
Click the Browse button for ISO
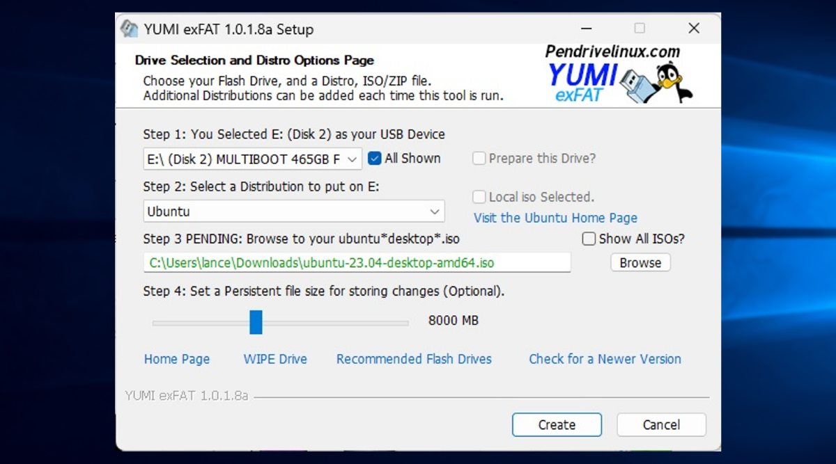tap(640, 263)
